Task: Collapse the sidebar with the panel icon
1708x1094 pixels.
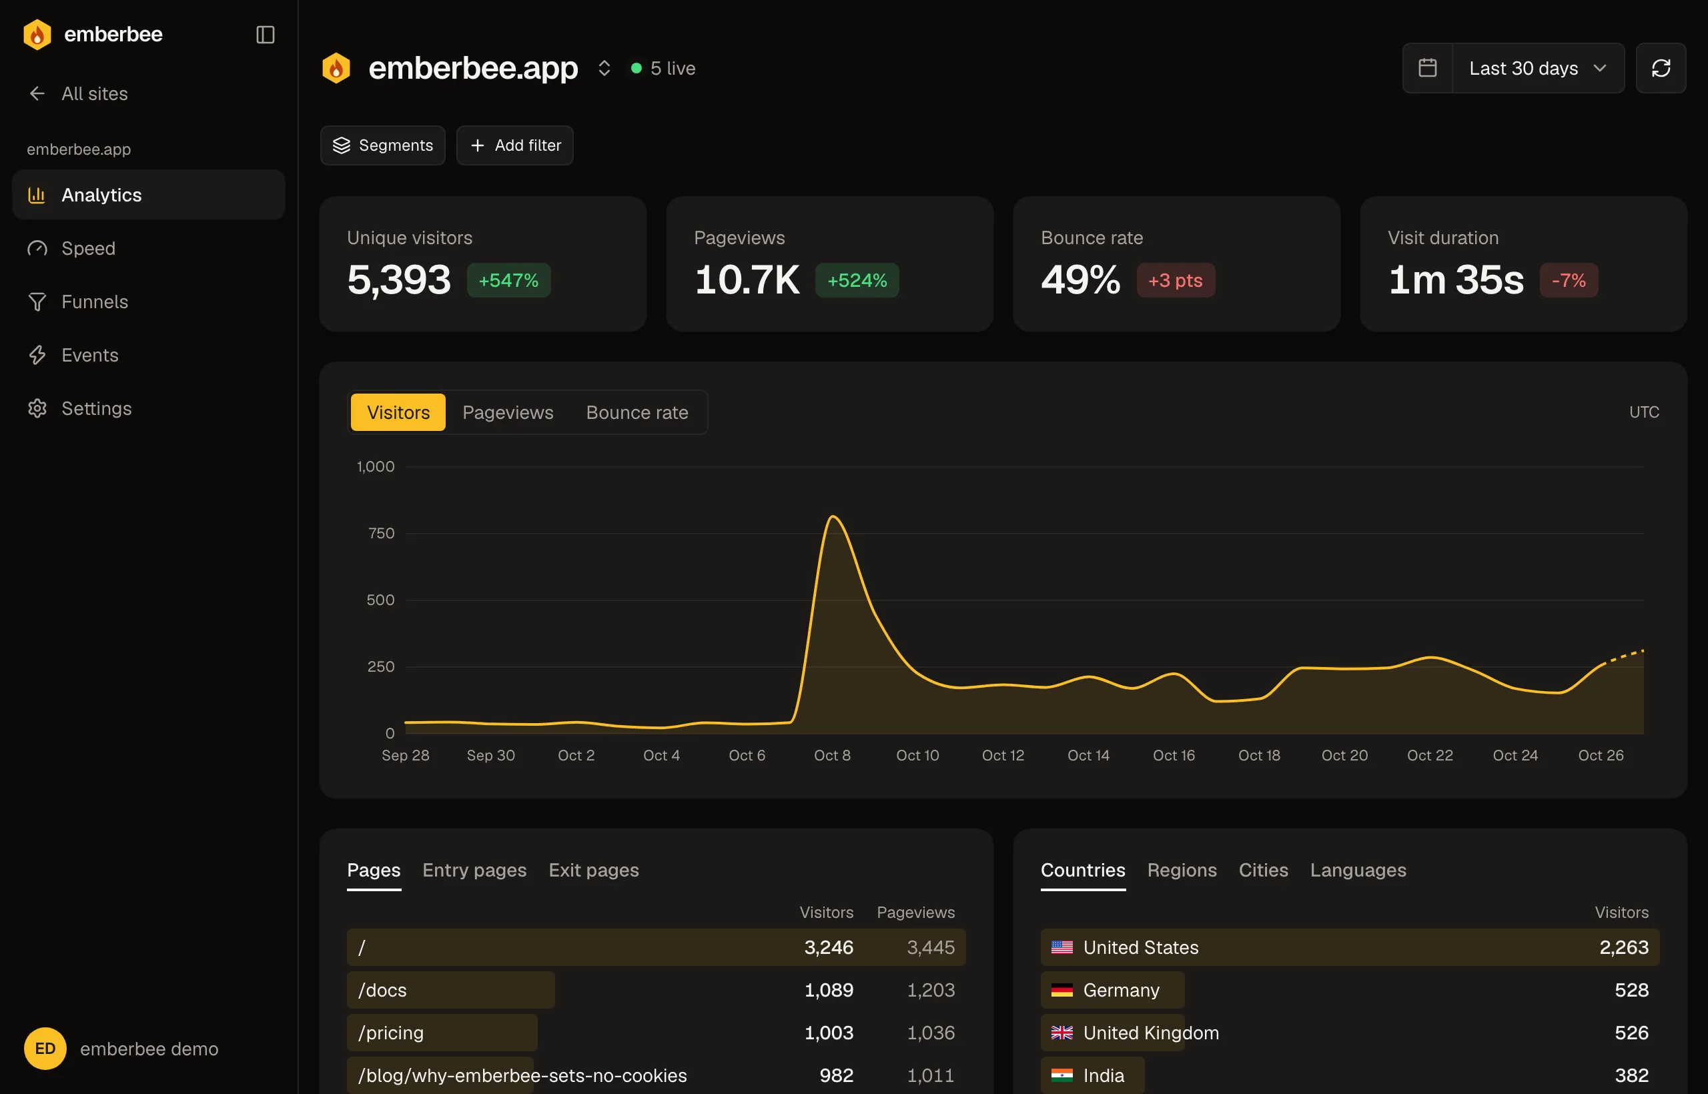Action: (x=265, y=34)
